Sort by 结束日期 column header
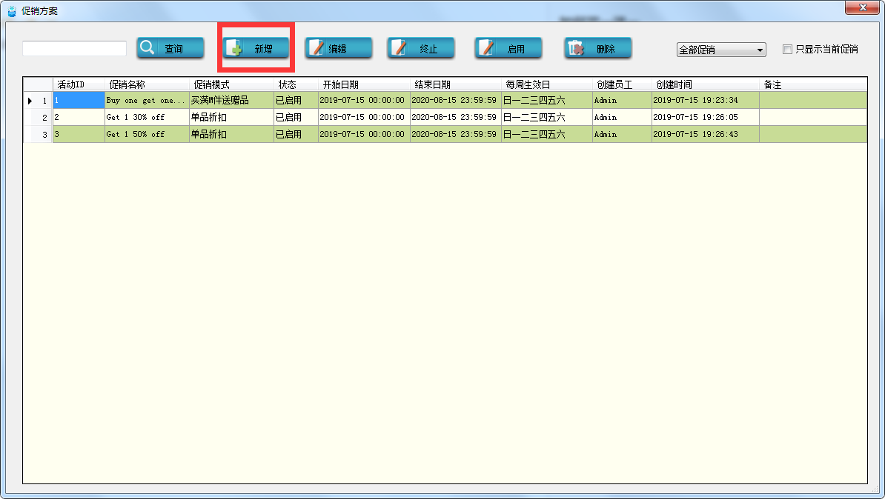Image resolution: width=885 pixels, height=499 pixels. point(456,84)
